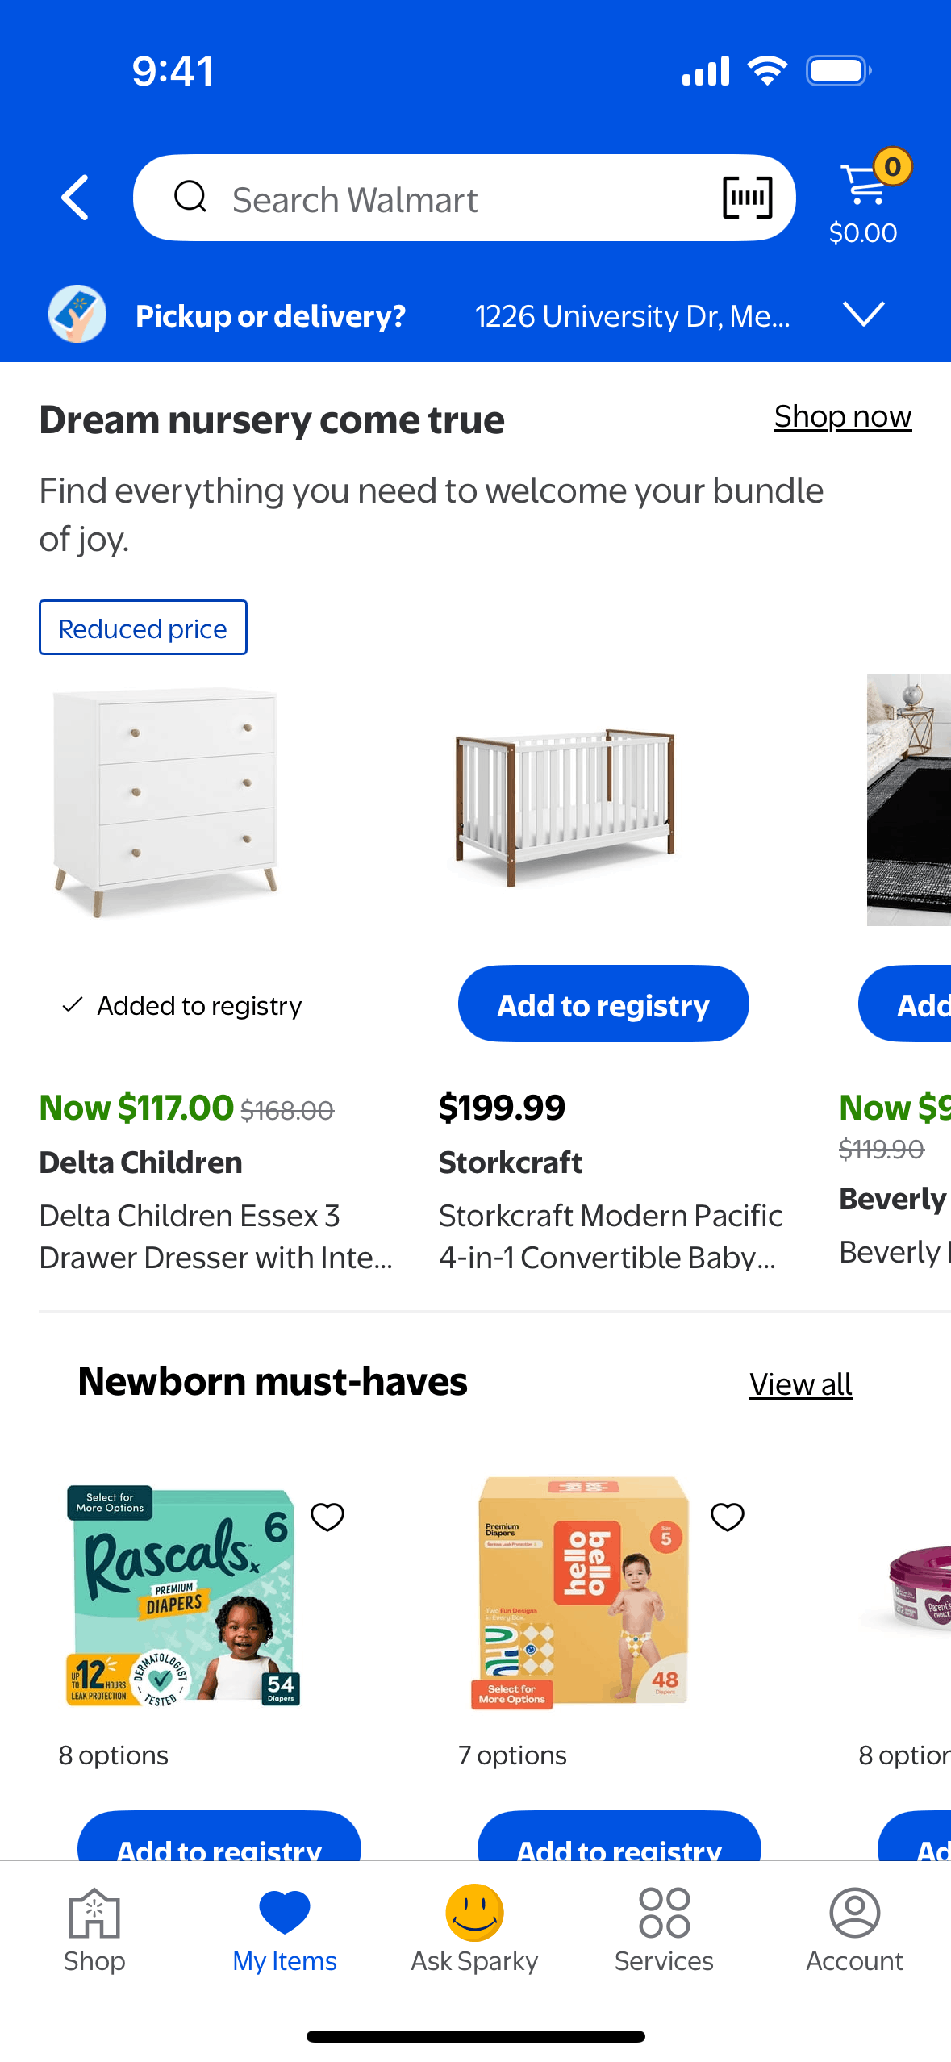Open the 1226 University Dr address selector
951x2062 pixels.
tap(632, 316)
